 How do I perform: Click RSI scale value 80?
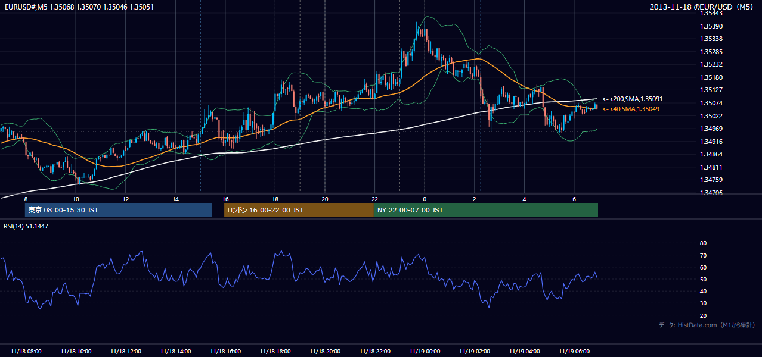703,243
